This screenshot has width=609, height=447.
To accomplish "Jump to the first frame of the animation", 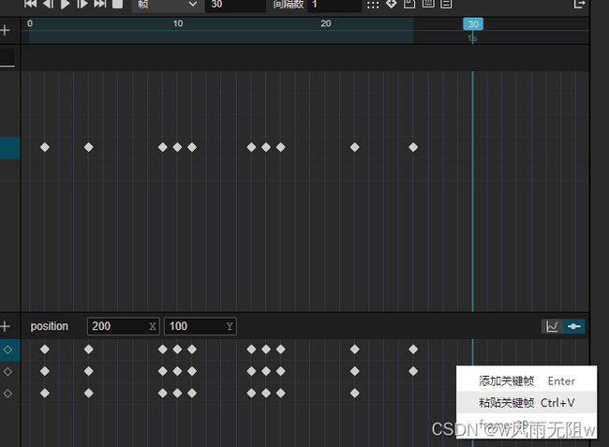I will coord(31,4).
